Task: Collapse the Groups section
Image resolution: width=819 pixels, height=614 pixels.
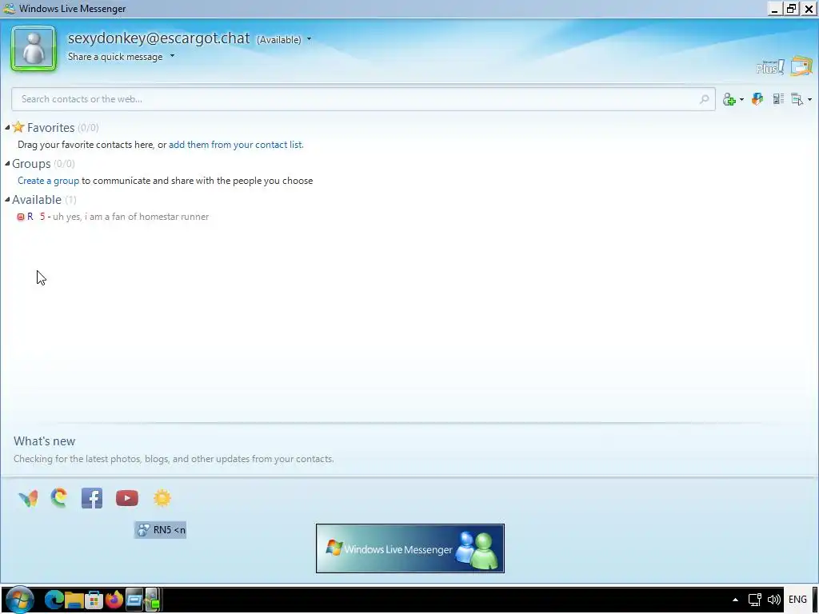Action: (7, 163)
